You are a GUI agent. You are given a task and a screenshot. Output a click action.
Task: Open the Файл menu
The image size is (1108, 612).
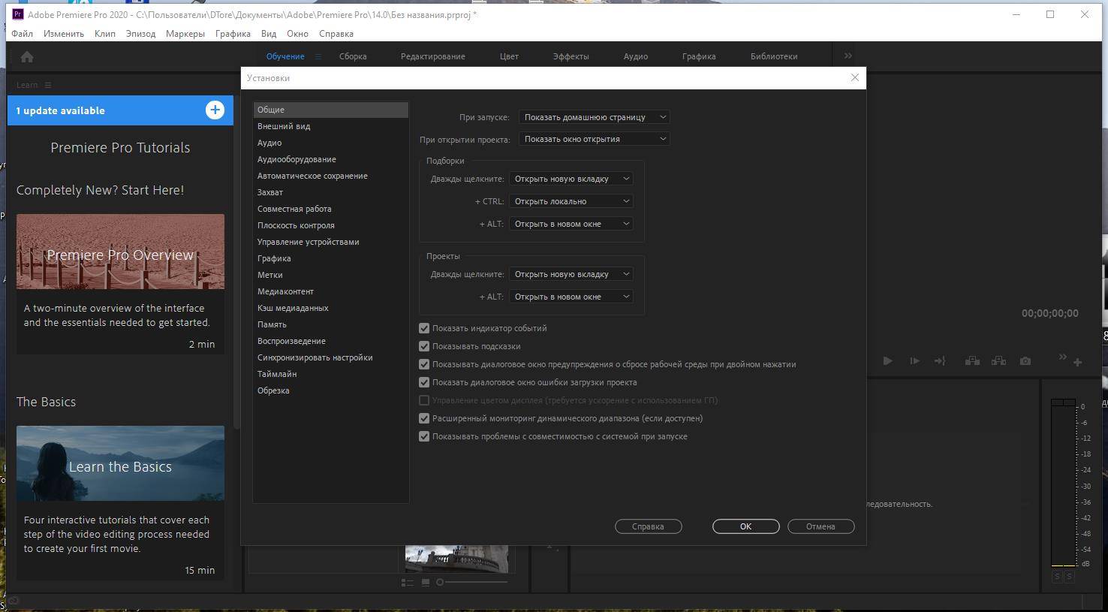[x=22, y=34]
